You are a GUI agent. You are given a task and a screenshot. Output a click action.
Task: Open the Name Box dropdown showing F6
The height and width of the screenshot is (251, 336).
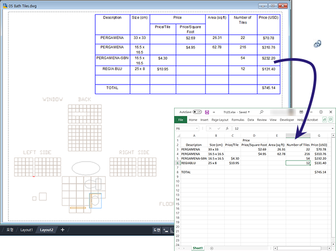(x=197, y=128)
